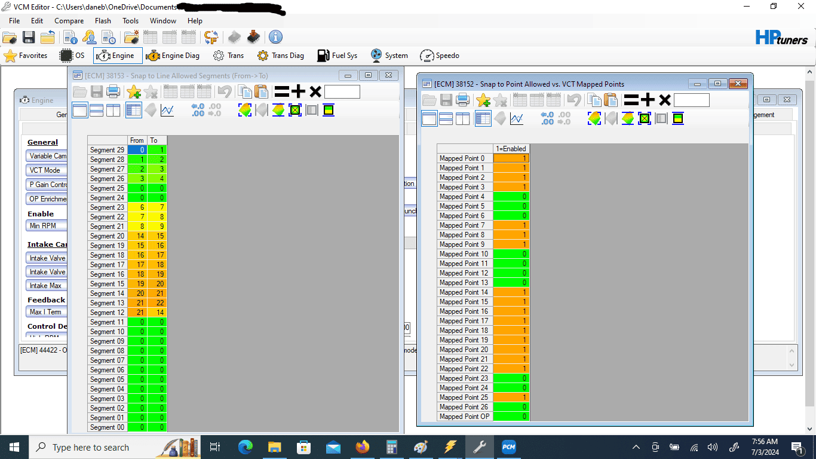Open a tune file from main toolbar
816x459 pixels.
coord(9,37)
